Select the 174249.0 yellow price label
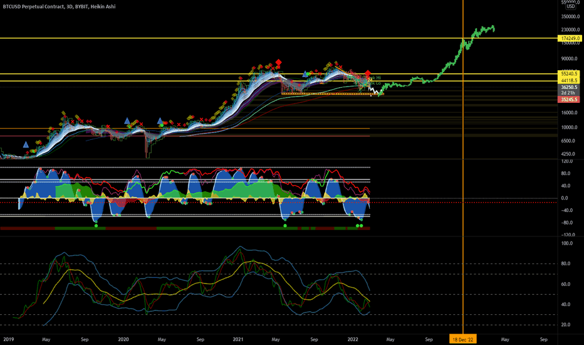584x345 pixels. pyautogui.click(x=570, y=38)
